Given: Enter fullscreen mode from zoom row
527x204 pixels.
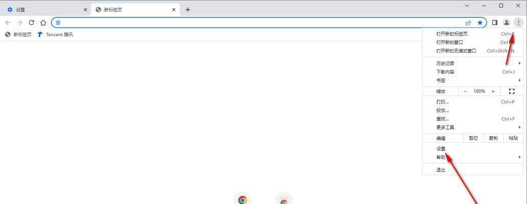Looking at the screenshot, I should (512, 91).
